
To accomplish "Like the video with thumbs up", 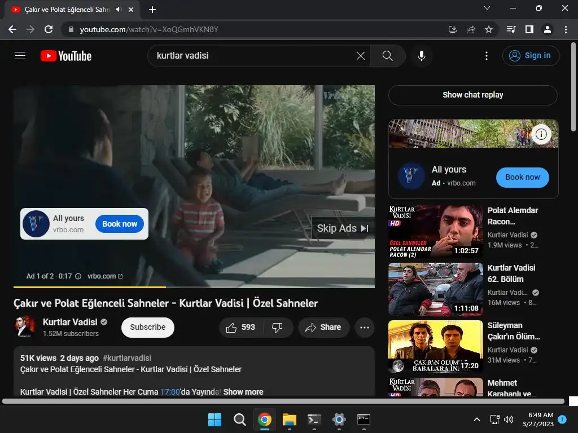I will (241, 328).
